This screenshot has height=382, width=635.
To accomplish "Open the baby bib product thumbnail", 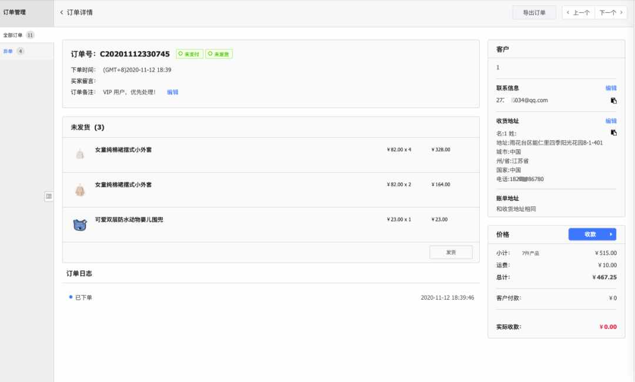I will 80,224.
